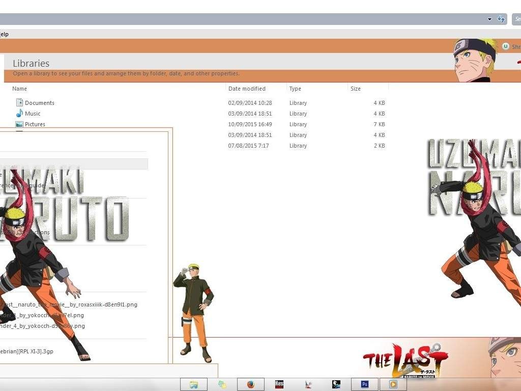This screenshot has width=521, height=391.
Task: Sort files by the Size column
Action: tap(355, 89)
